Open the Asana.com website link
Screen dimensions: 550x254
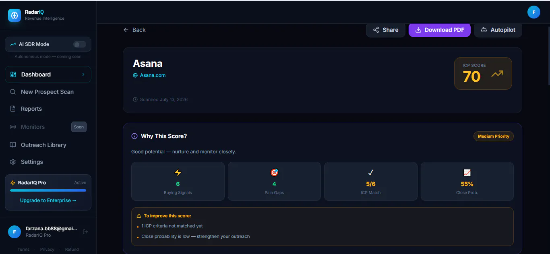[153, 75]
